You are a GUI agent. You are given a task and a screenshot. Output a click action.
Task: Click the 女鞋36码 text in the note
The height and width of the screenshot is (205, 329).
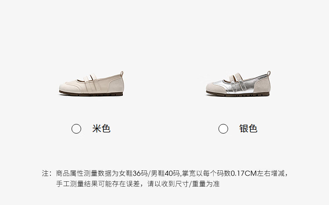point(133,173)
